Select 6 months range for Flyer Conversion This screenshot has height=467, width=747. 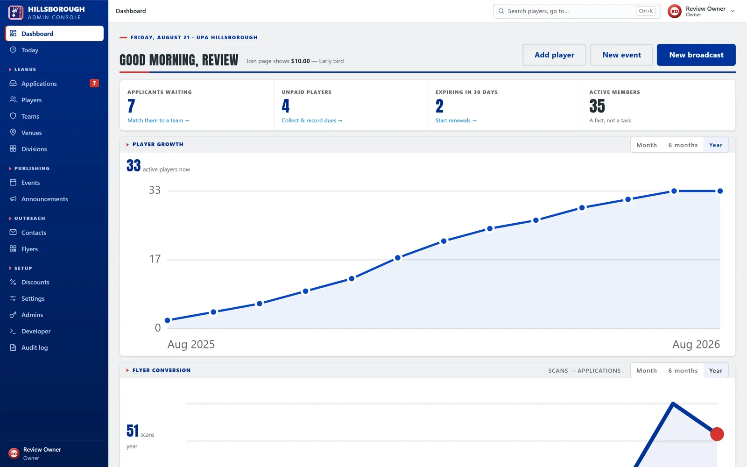(x=683, y=371)
